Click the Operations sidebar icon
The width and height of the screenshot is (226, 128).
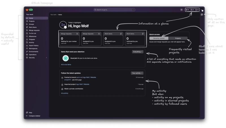click(x=27, y=55)
